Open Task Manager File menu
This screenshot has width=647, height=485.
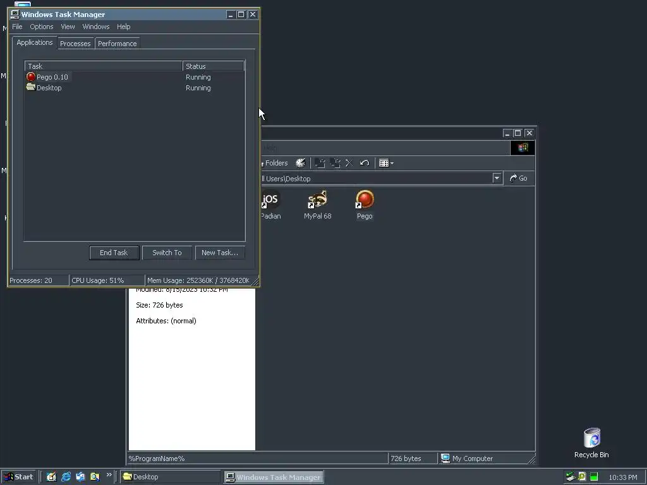pyautogui.click(x=17, y=27)
